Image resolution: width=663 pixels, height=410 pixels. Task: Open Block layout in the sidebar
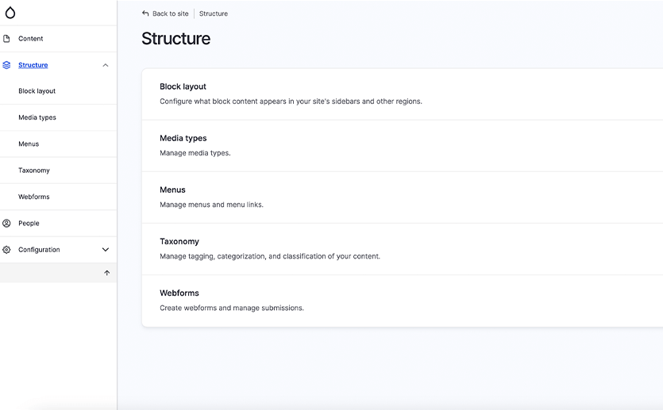pyautogui.click(x=37, y=91)
